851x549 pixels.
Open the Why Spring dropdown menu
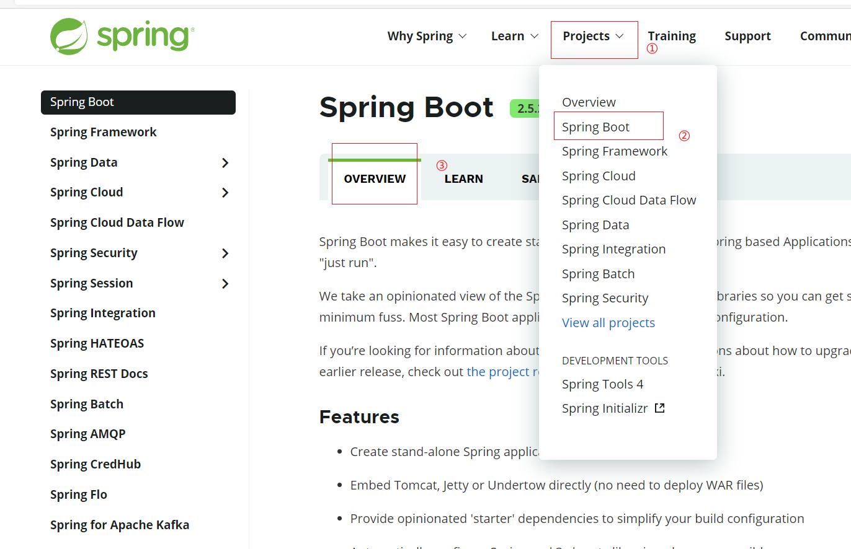click(x=427, y=36)
